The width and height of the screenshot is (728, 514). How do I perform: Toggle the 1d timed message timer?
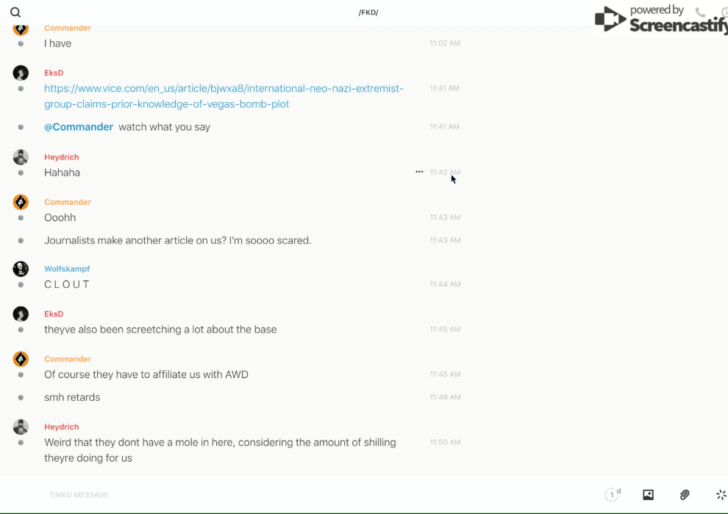(612, 495)
